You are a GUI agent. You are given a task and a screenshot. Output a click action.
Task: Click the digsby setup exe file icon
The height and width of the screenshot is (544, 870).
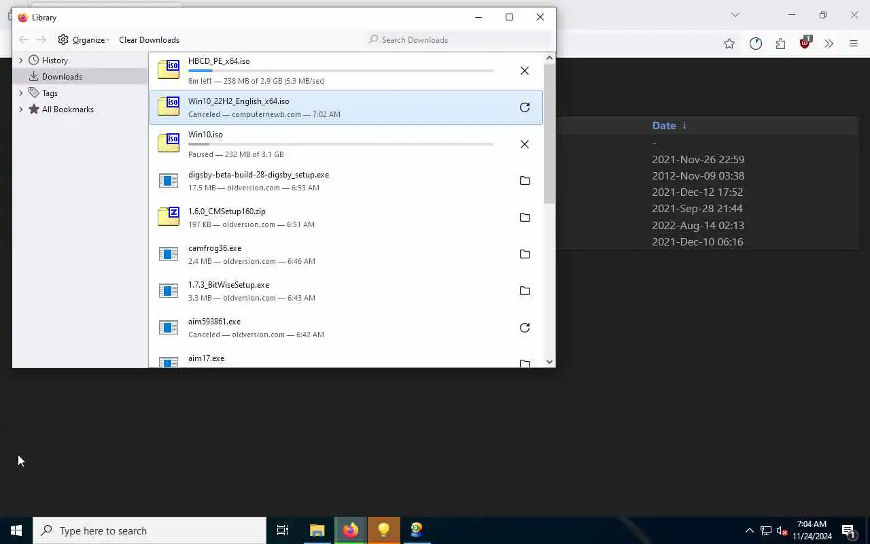click(169, 181)
